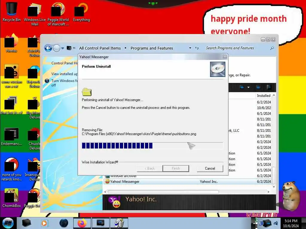Viewport: 306px width, 229px height.
Task: Open Bejeweled Deluxe desktop icon
Action: (34, 76)
